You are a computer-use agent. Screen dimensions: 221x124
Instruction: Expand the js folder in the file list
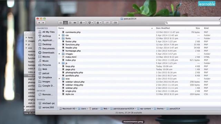click(x=59, y=63)
